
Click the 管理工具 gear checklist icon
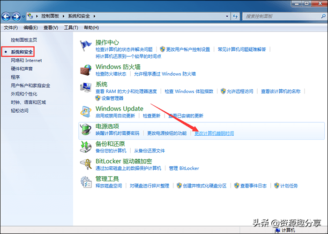tap(86, 182)
